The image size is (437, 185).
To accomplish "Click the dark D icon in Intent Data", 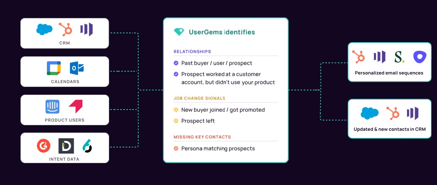I will pos(66,146).
